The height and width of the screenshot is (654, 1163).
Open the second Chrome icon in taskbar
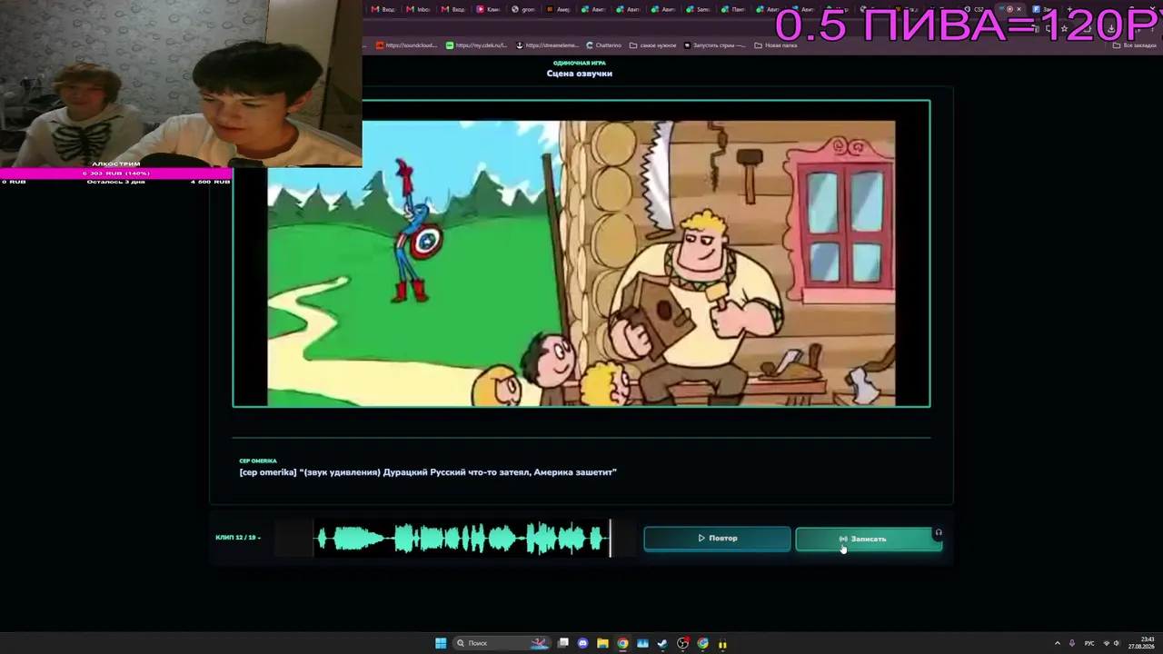click(x=702, y=643)
